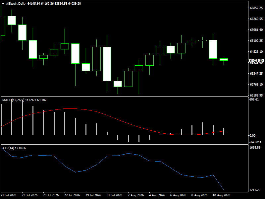
Task: Click the 21 Jul 2026 date label
Action: coord(9,195)
